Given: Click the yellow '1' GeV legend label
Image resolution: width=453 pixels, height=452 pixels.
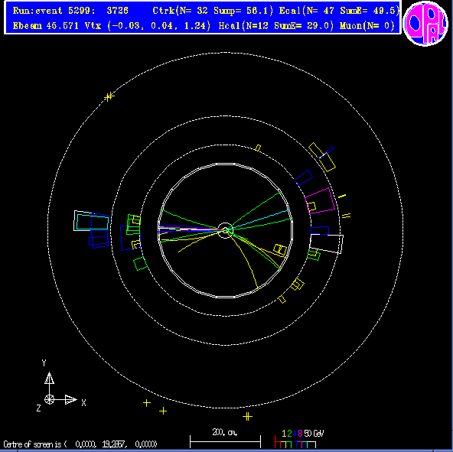Looking at the screenshot, I should click(x=284, y=433).
